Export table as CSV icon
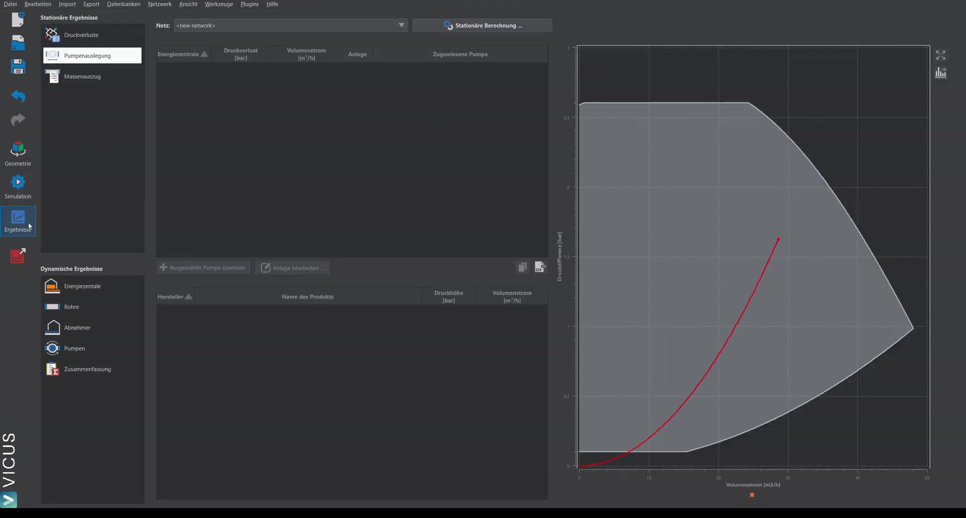Viewport: 966px width, 518px height. point(540,267)
